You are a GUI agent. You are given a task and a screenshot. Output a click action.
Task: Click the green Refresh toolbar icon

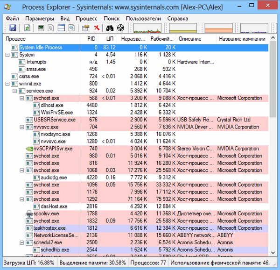point(27,28)
